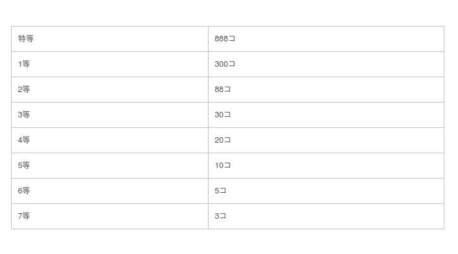Select the 300コ cell
This screenshot has height=254, width=458.
[x=225, y=64]
